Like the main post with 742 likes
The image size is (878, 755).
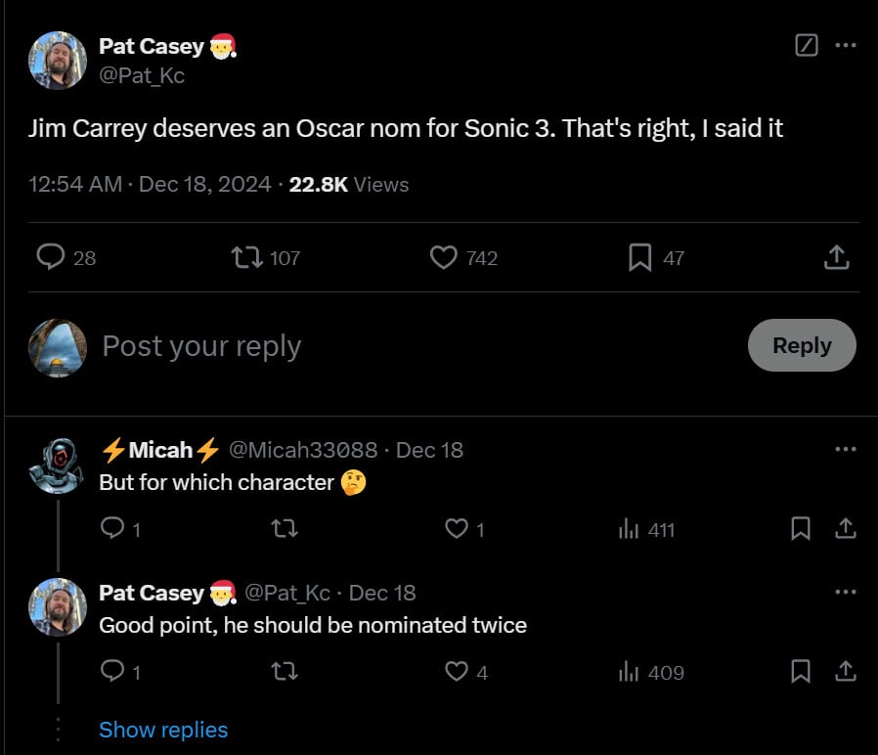tap(444, 257)
